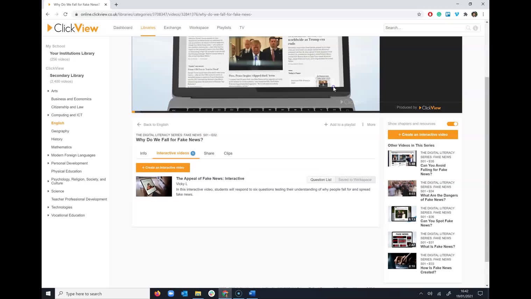Open the What Is Fake News? video thumbnail

tap(402, 239)
